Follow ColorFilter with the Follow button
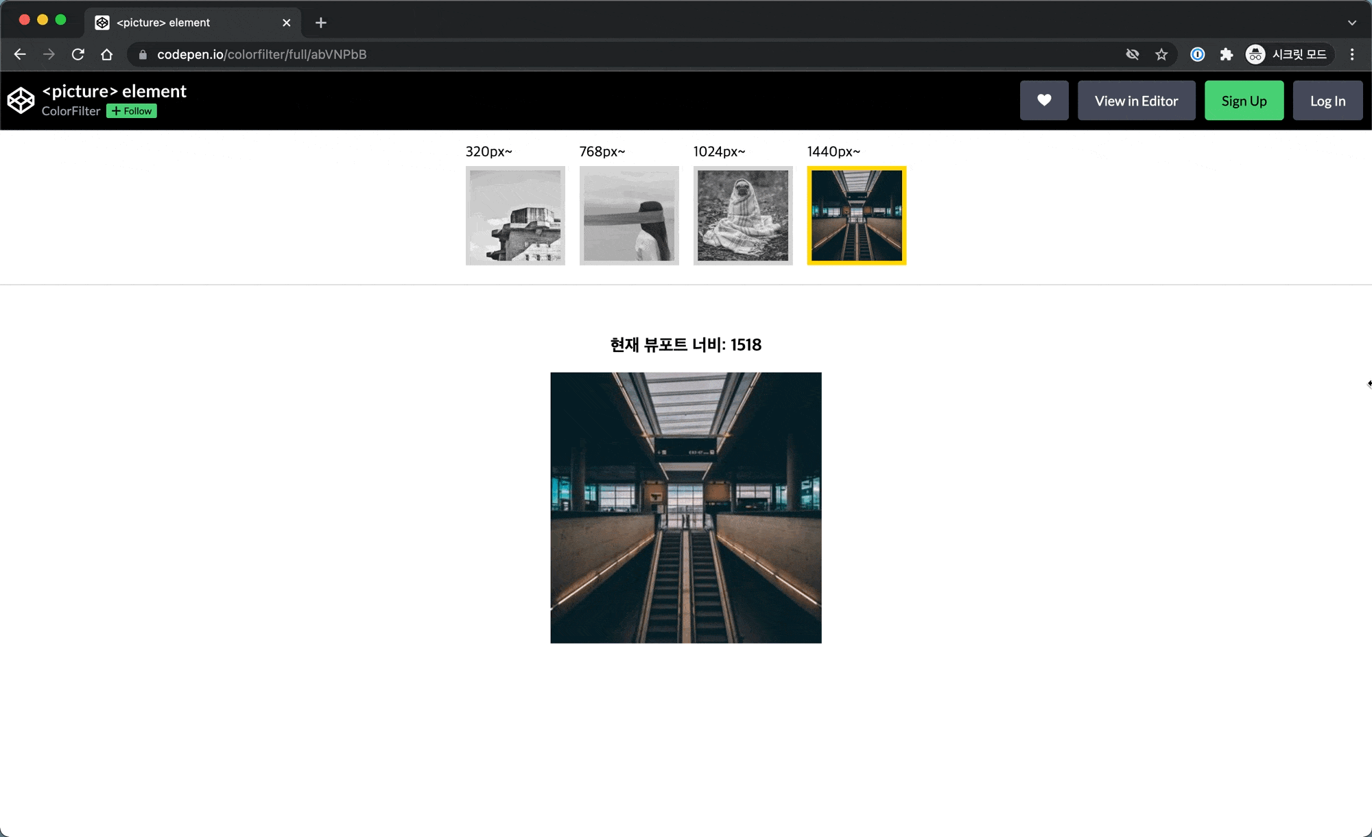This screenshot has height=837, width=1372. 132,111
